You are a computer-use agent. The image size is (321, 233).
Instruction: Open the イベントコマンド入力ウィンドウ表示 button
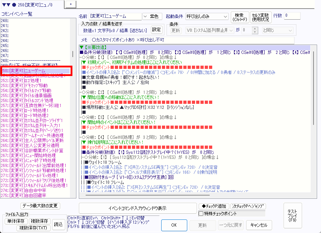(x=137, y=208)
